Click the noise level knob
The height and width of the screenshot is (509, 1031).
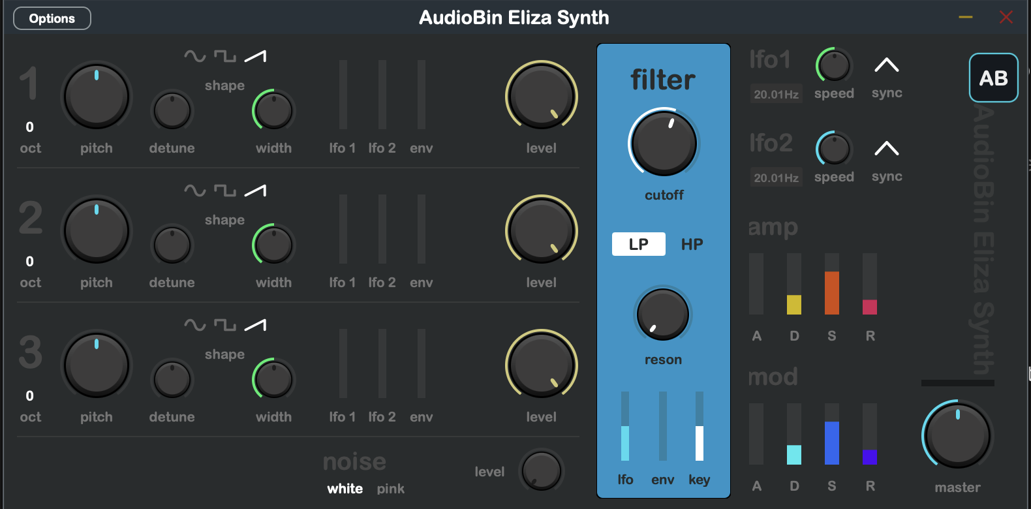tap(542, 470)
